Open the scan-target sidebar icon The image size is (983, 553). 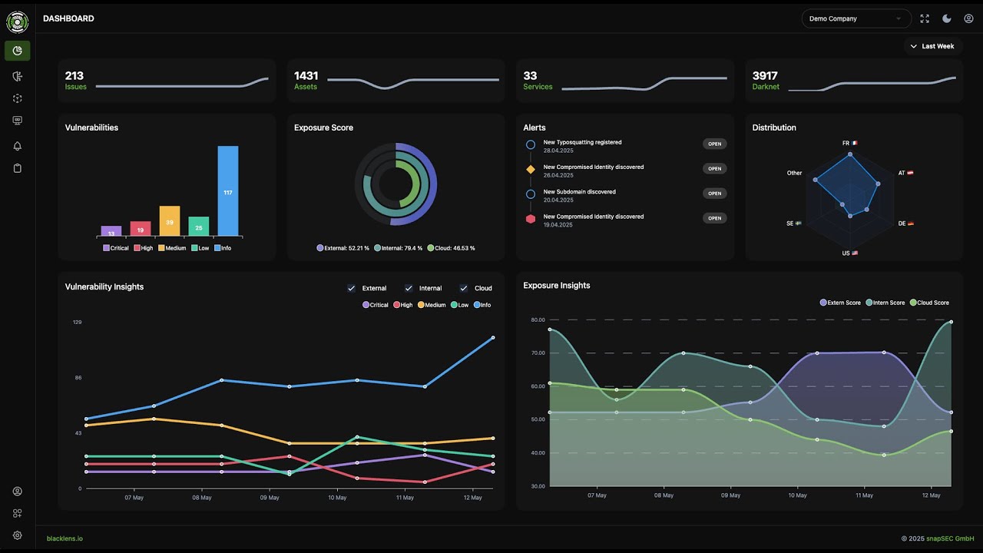tap(18, 98)
